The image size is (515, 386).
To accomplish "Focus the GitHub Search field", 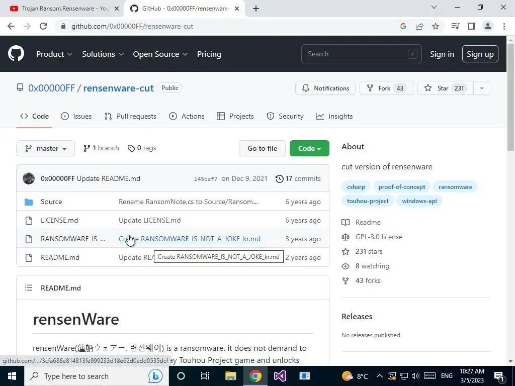I will (361, 54).
